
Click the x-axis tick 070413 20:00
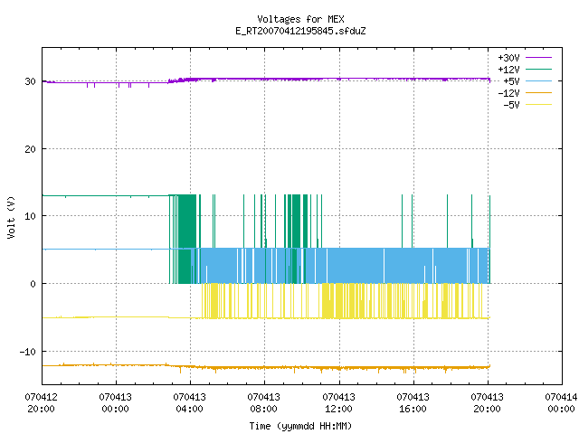point(487,403)
